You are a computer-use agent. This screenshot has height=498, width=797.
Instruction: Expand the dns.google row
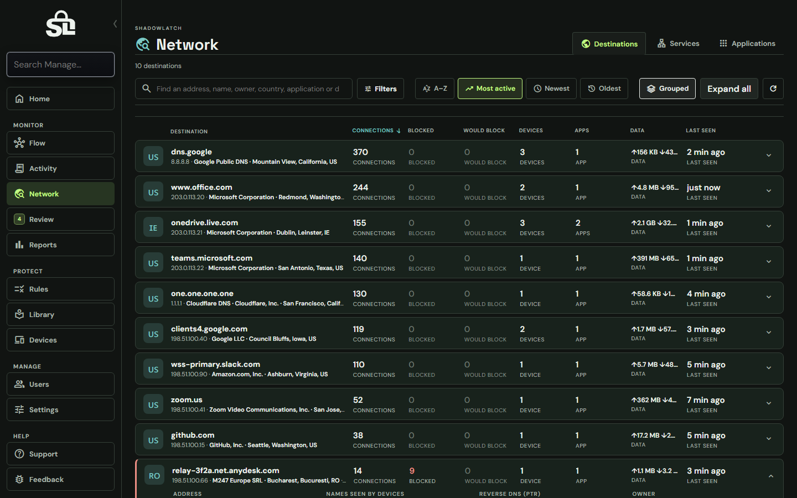(769, 155)
